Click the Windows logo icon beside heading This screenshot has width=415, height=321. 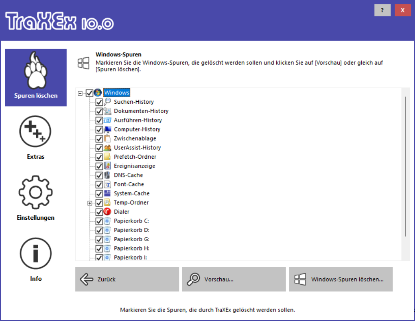point(83,63)
